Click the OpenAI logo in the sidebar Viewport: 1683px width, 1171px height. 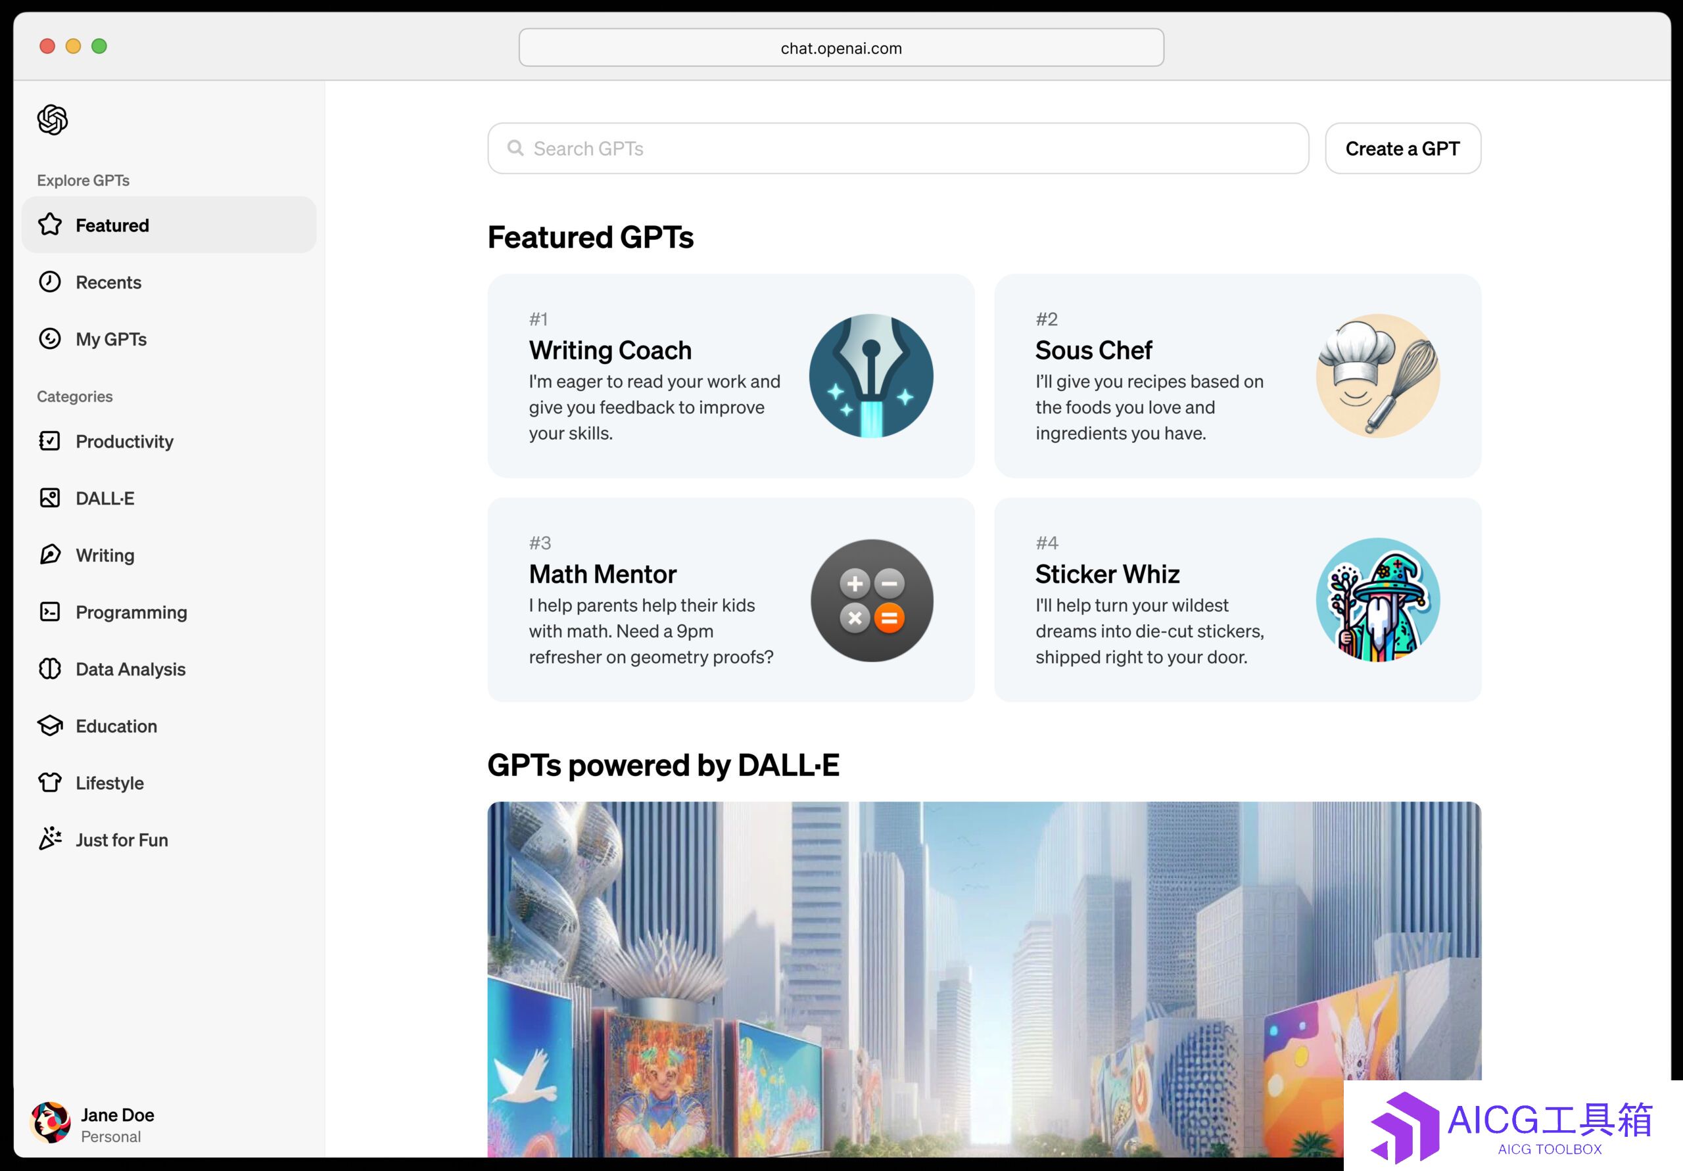click(x=53, y=120)
